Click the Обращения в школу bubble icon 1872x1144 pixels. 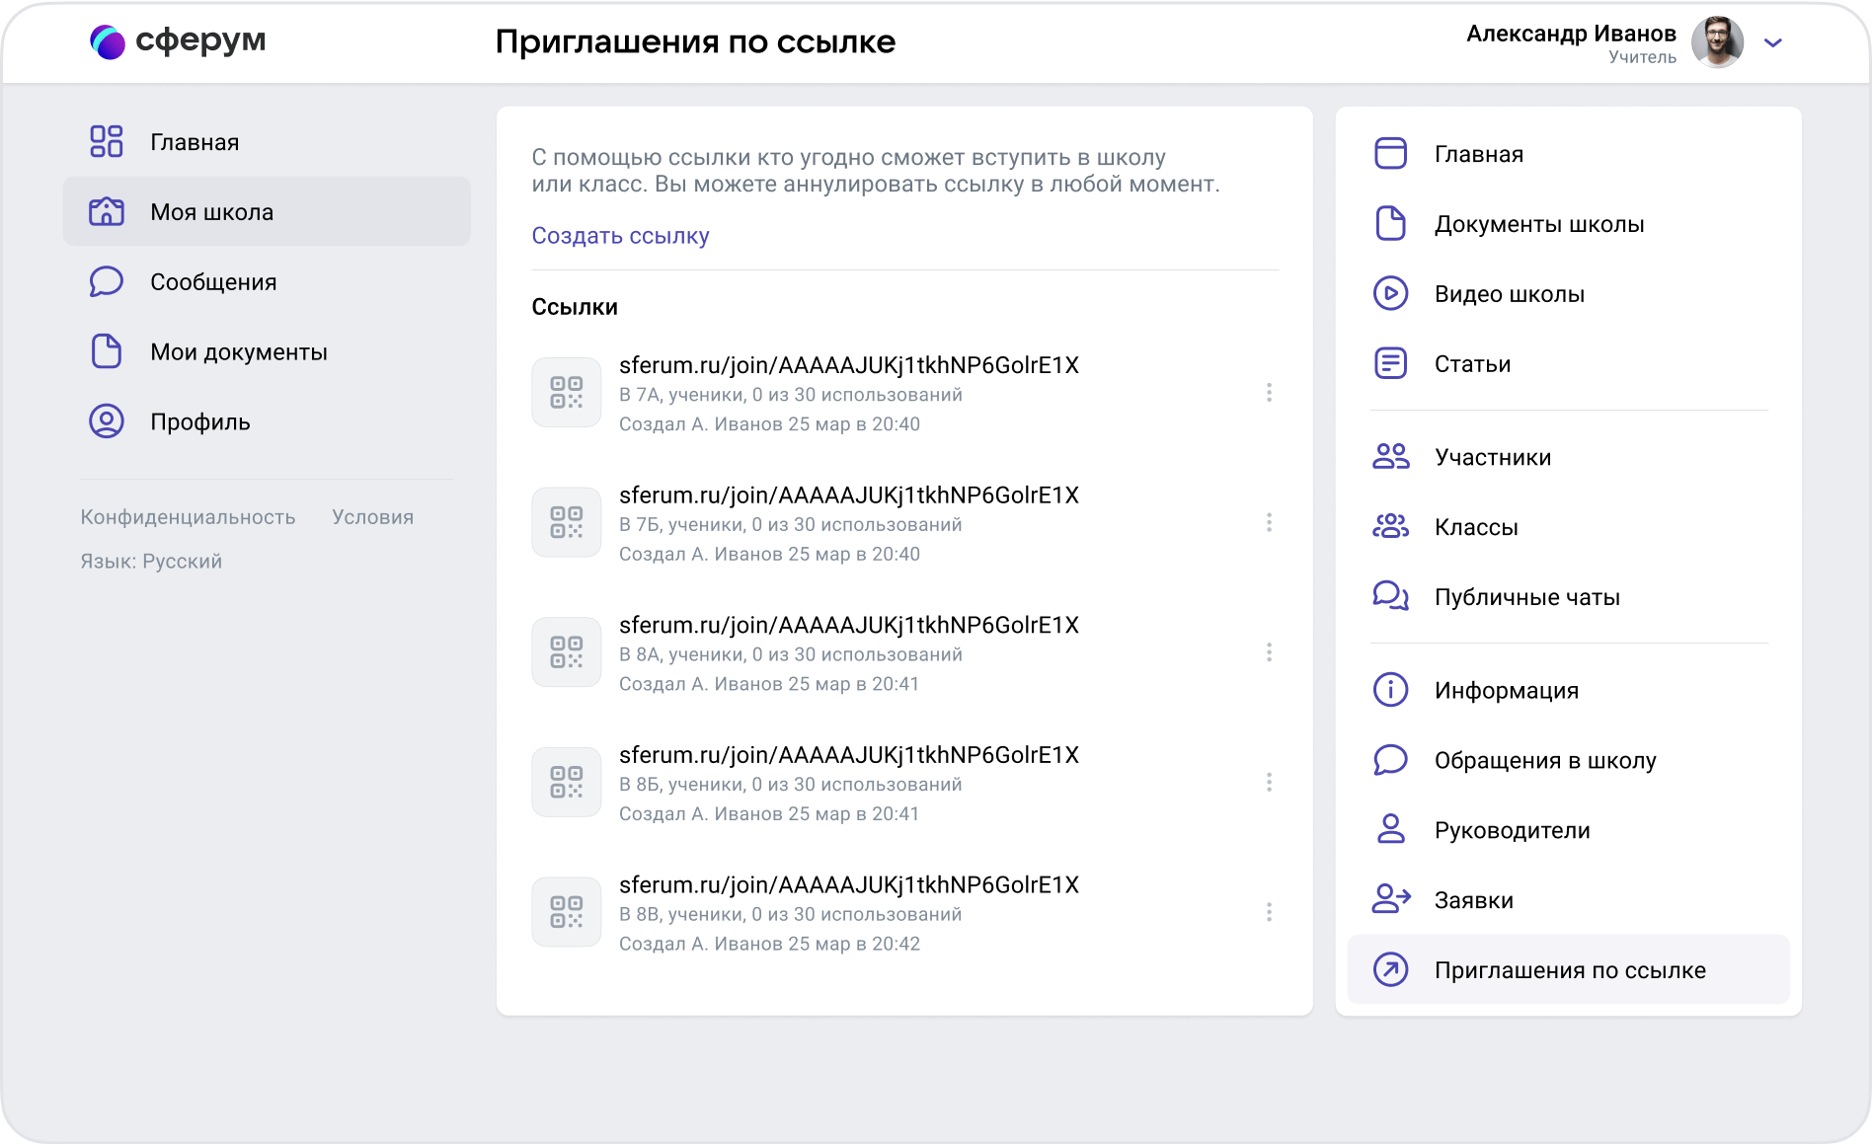[x=1390, y=759]
